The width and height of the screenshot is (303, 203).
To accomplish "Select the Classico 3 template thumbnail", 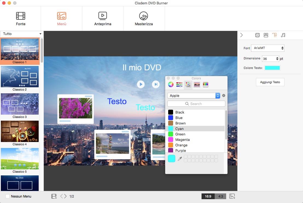I will click(20, 104).
